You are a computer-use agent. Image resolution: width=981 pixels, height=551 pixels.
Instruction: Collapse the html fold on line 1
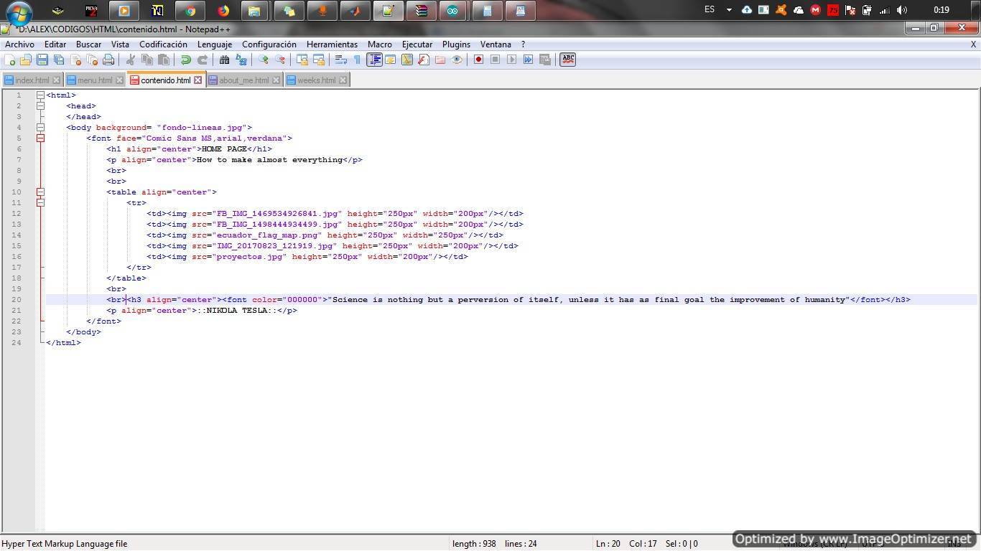click(41, 95)
